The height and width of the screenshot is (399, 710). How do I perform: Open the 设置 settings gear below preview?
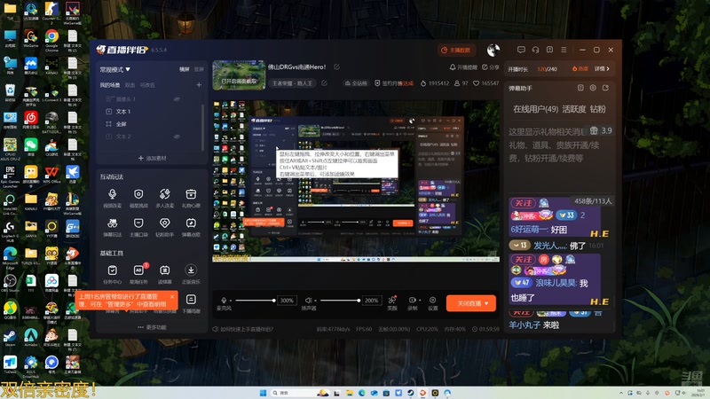click(433, 302)
